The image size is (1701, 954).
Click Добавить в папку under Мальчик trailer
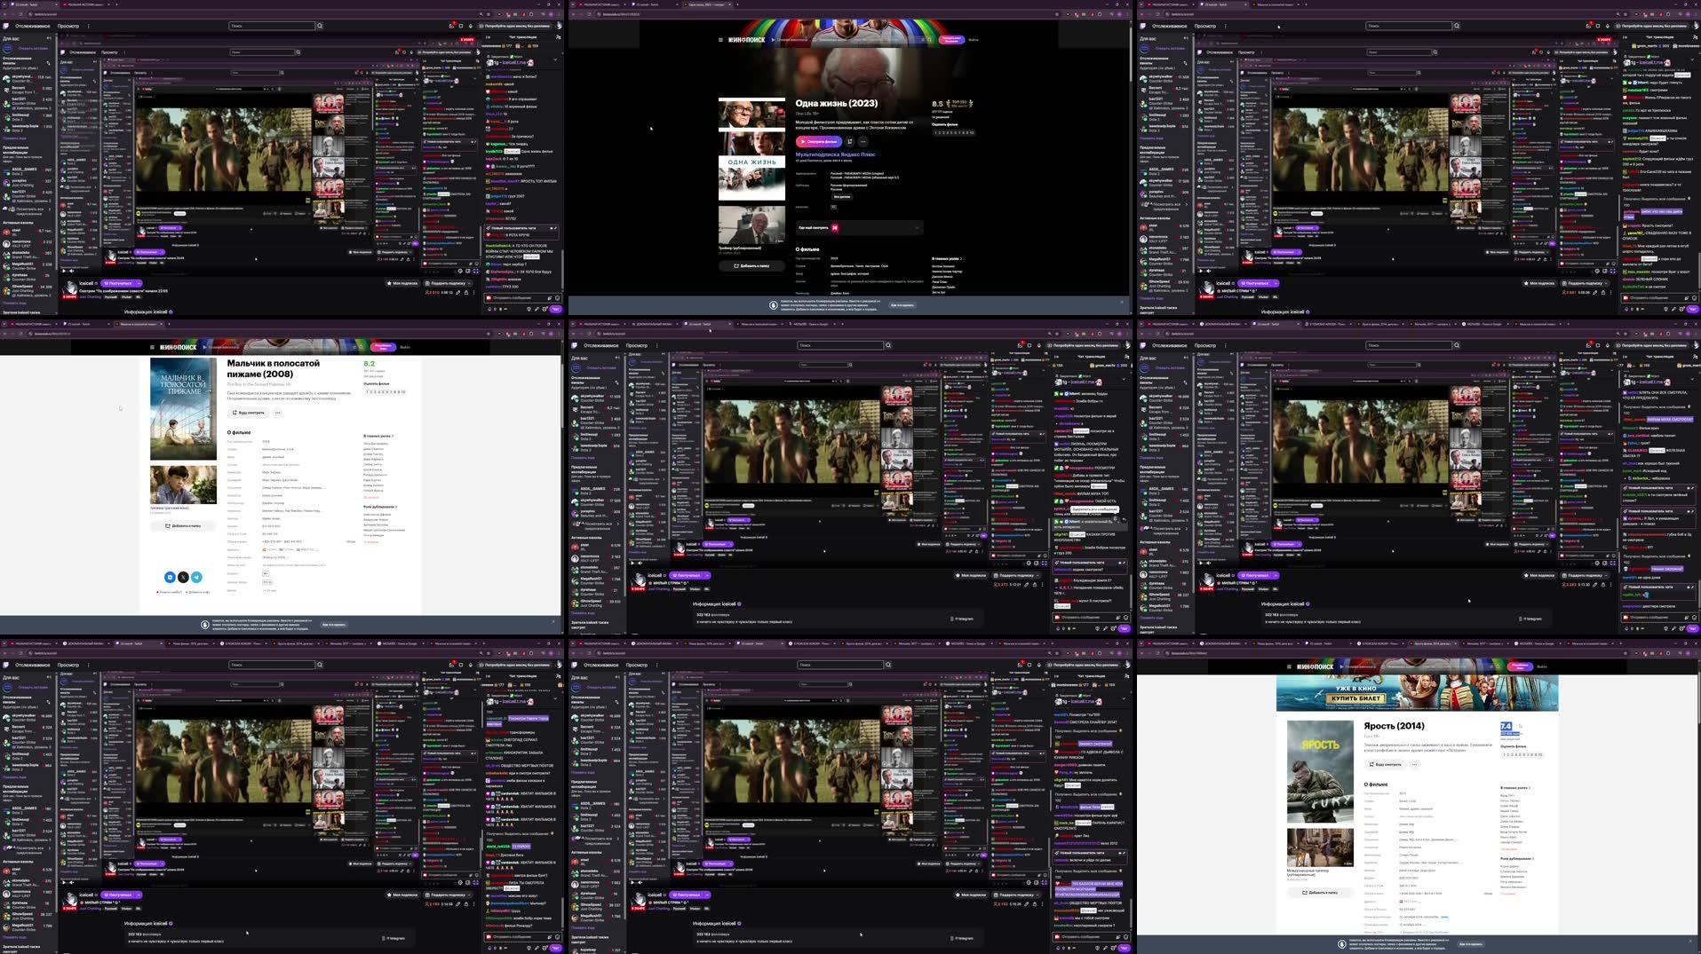[183, 525]
